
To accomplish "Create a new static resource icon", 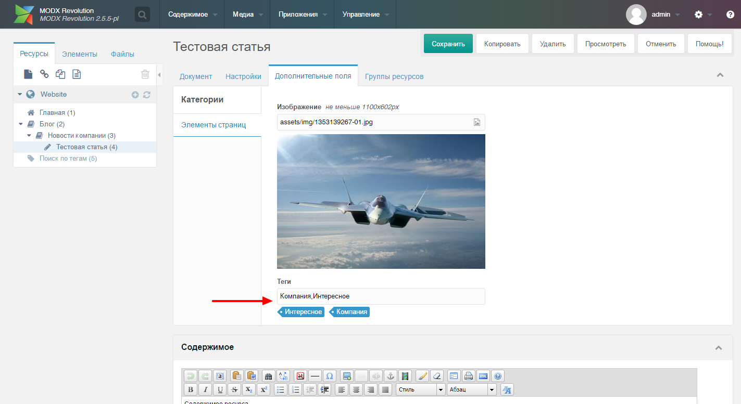I will (77, 74).
